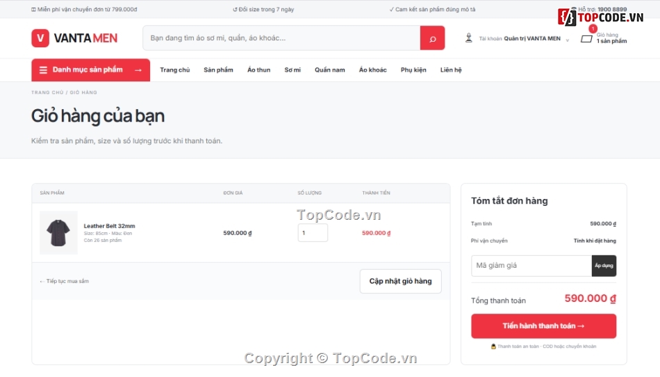Click the Áp dụng coupon button
The height and width of the screenshot is (377, 660).
[604, 266]
